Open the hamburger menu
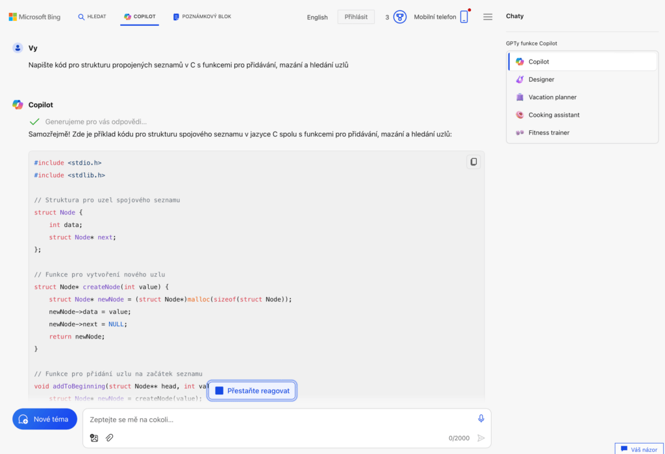The image size is (665, 454). click(488, 17)
